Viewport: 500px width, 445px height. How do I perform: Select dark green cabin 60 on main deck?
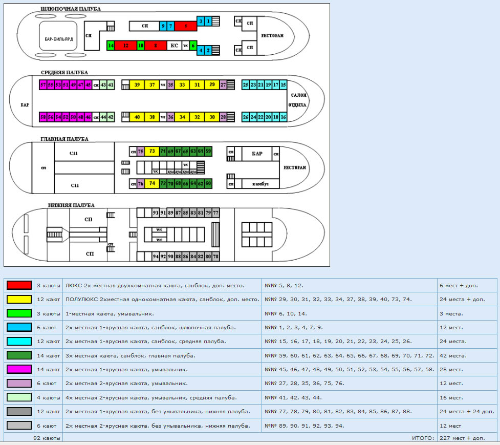pos(208,183)
